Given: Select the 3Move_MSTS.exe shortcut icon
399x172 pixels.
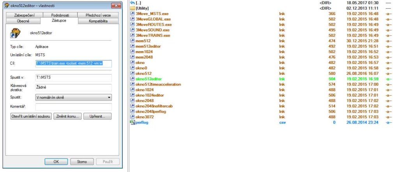Looking at the screenshot, I should (132, 13).
